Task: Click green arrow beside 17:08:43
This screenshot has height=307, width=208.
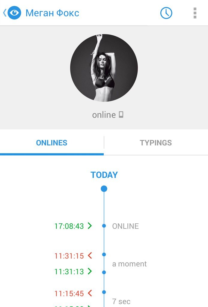Action: 90,225
